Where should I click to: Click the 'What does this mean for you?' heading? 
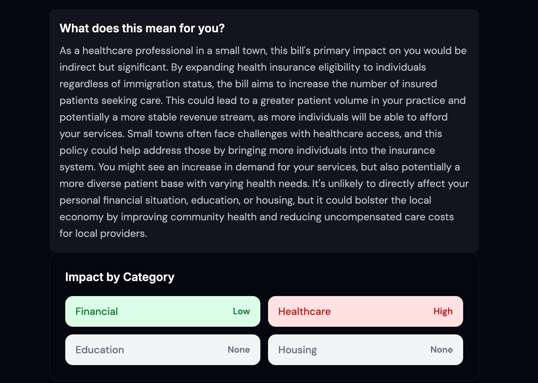coord(142,28)
